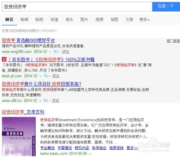This screenshot has height=157, width=180.
Task: Click the V2 badge beside www.u88.cn
Action: [x=46, y=101]
